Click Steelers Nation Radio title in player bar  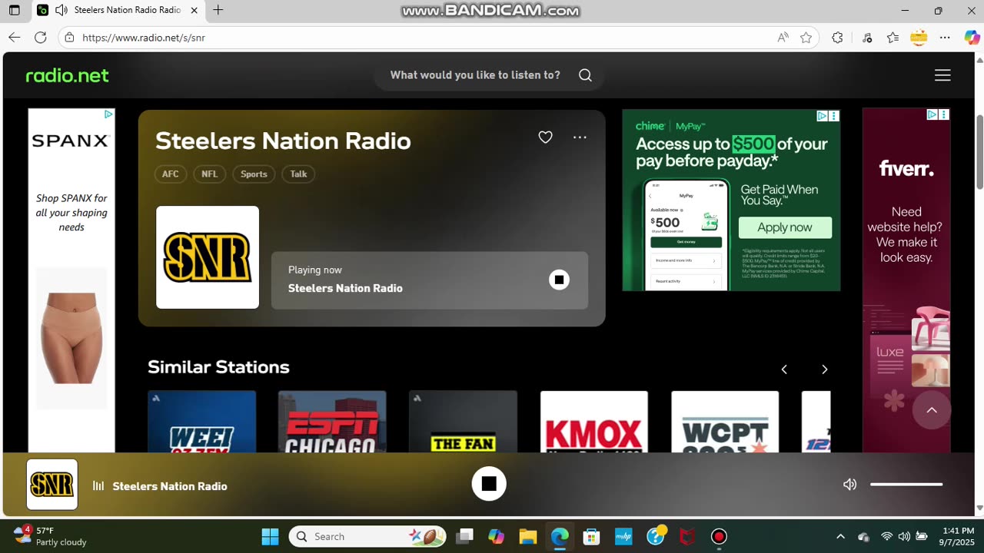[170, 486]
